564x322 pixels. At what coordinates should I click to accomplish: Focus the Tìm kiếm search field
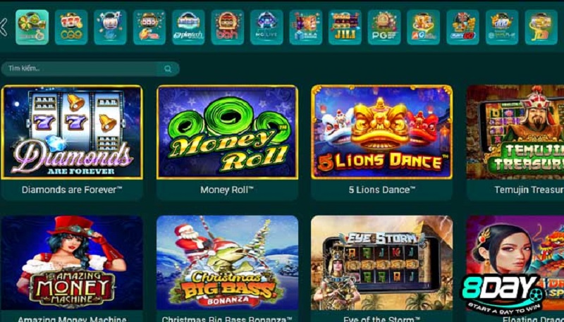coord(90,68)
